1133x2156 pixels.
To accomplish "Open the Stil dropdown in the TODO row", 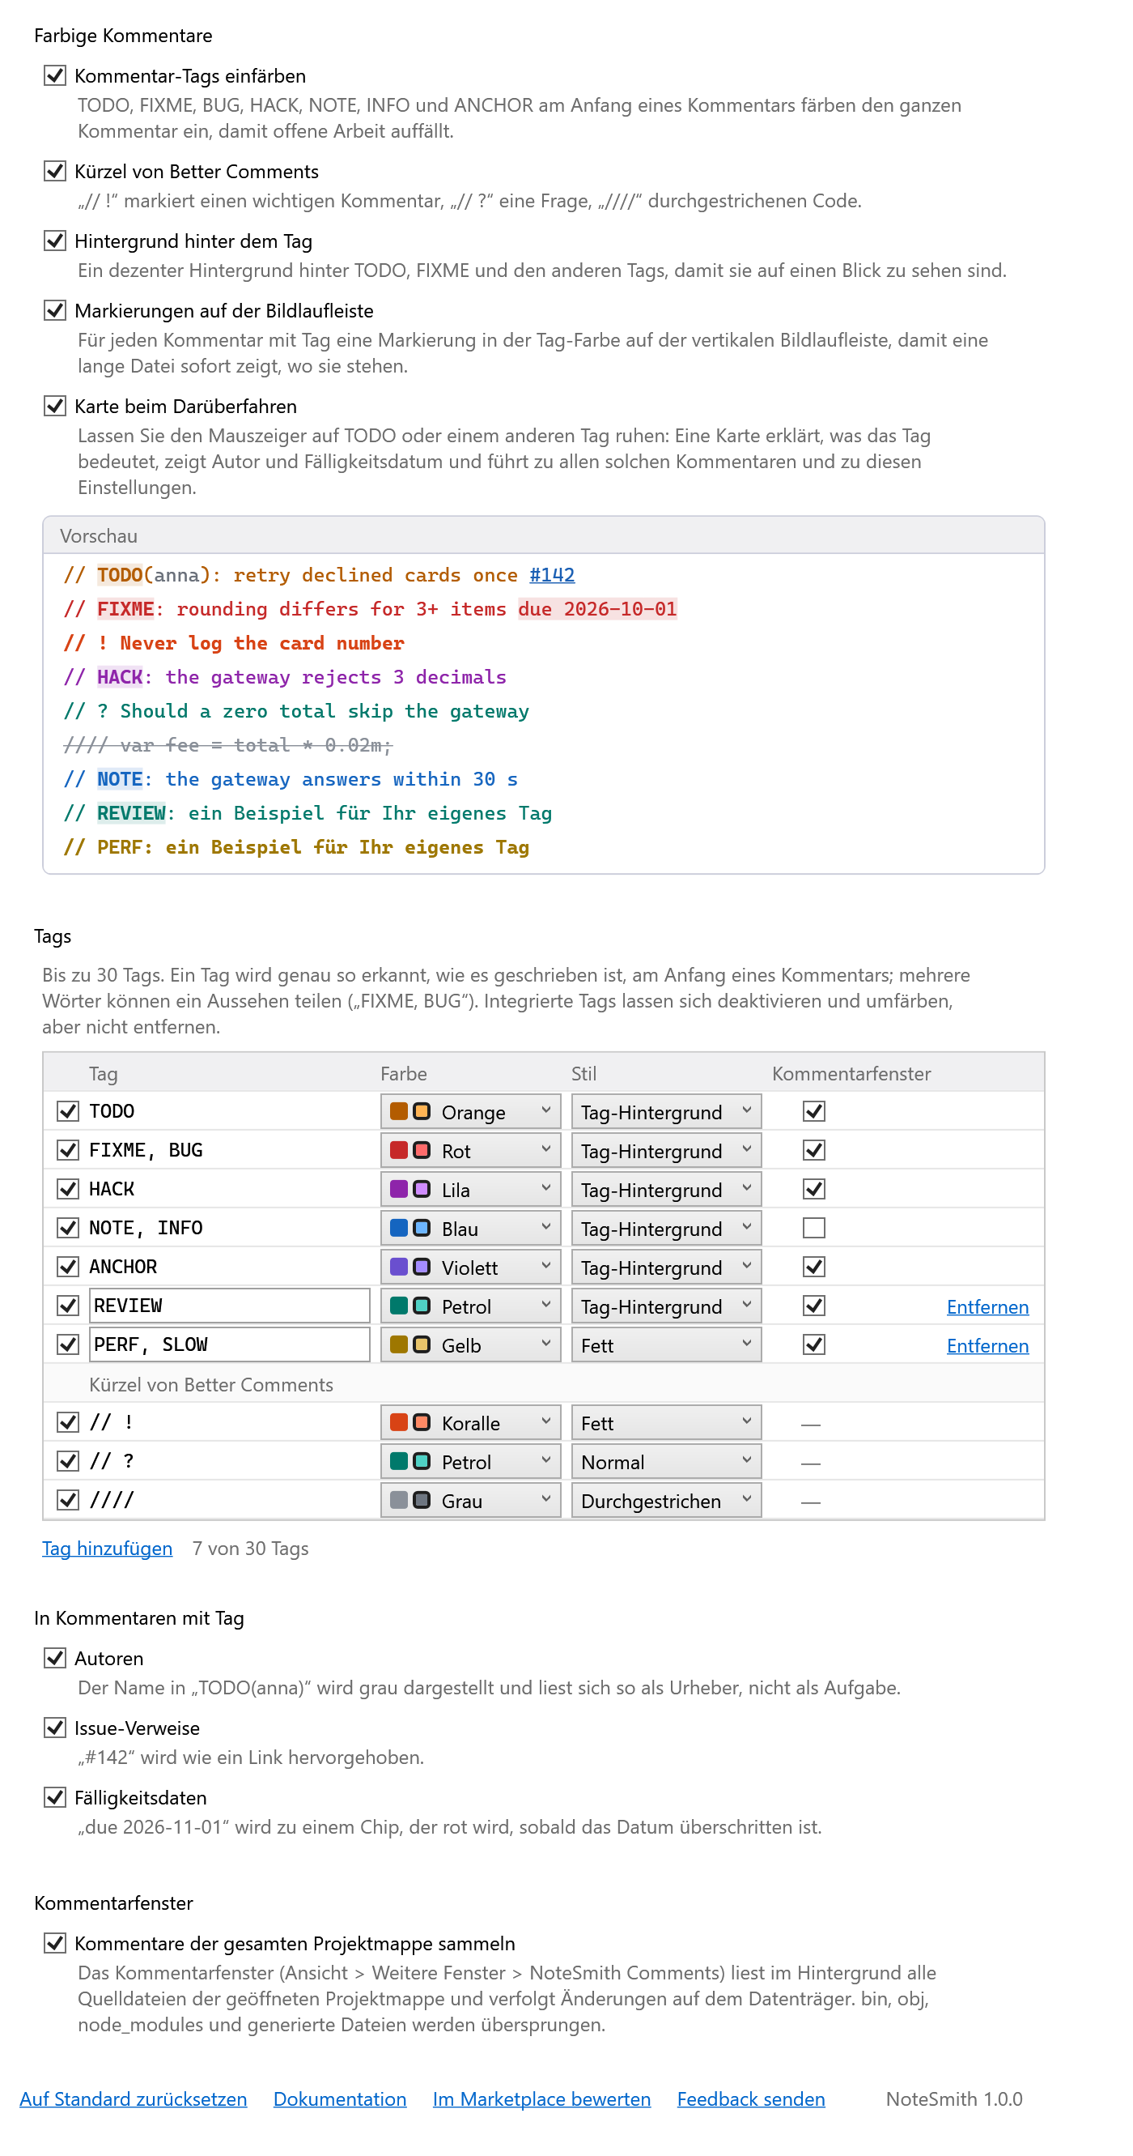I will coord(666,1111).
